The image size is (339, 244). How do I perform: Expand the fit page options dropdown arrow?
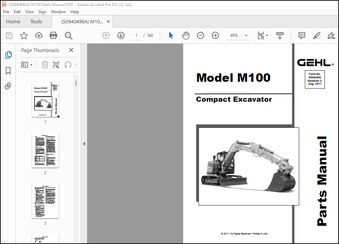click(x=267, y=35)
